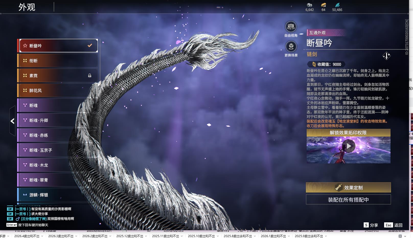Select the 衔断 skin entry
The image size is (413, 240).
point(58,61)
